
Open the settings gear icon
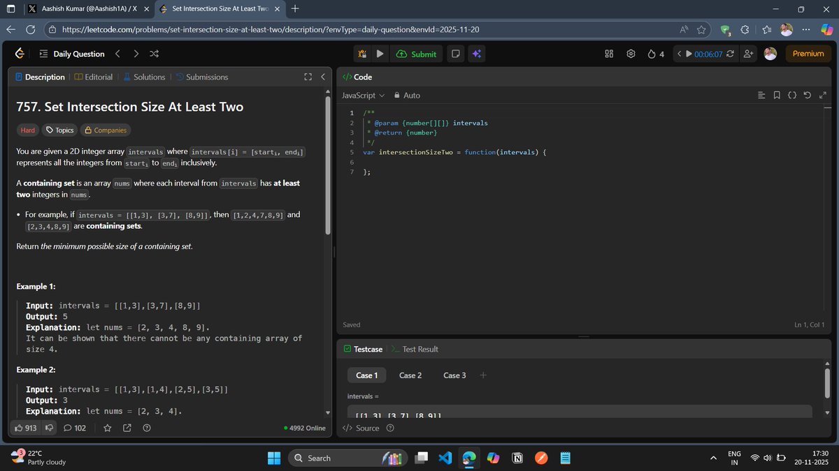click(x=631, y=53)
